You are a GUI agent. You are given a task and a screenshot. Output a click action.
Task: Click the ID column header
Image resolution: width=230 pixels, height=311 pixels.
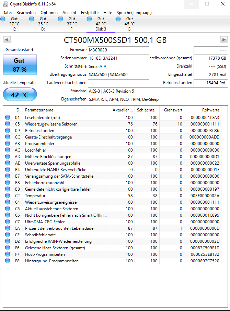pos(17,110)
